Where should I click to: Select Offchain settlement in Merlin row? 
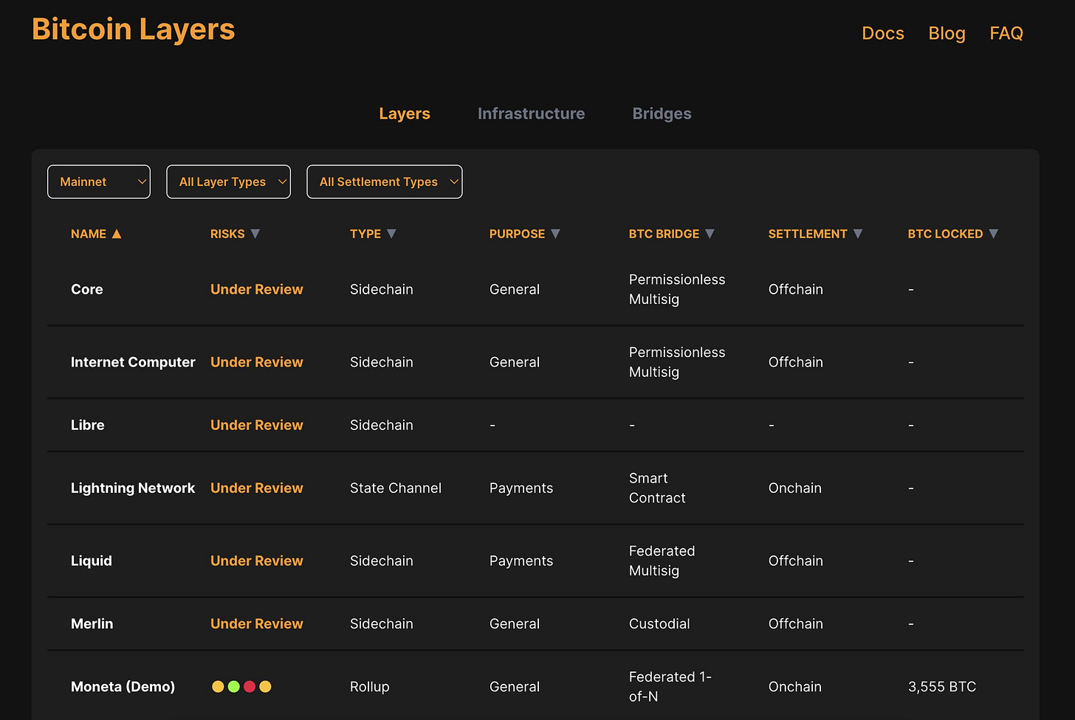(x=796, y=623)
